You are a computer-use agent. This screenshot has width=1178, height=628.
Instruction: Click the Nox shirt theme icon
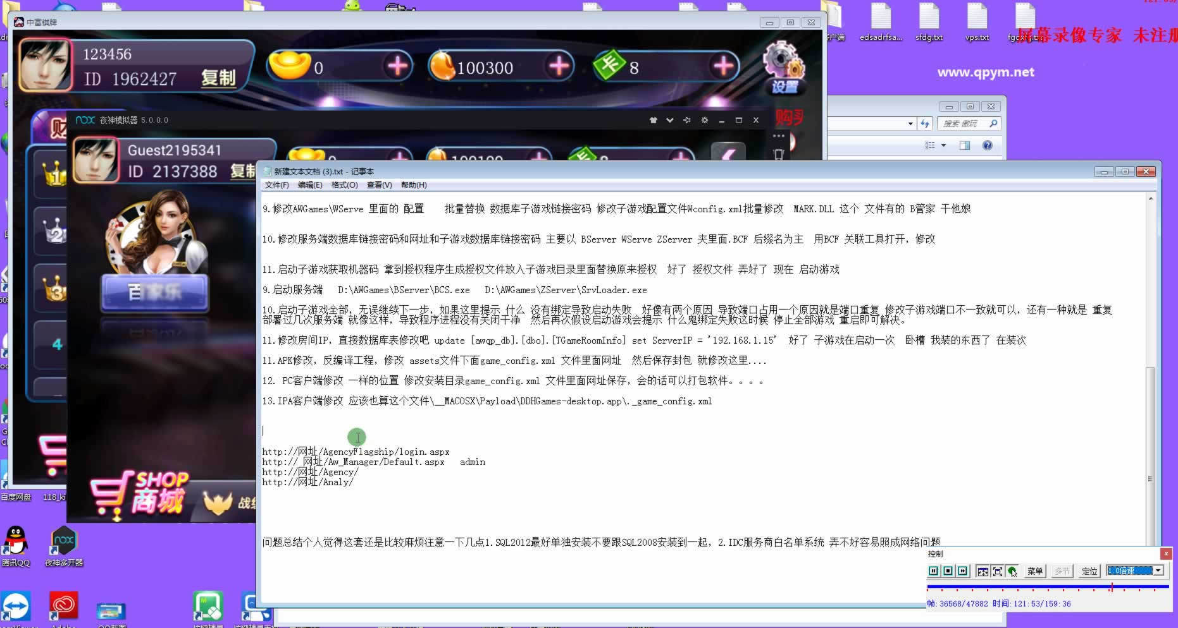click(x=654, y=120)
